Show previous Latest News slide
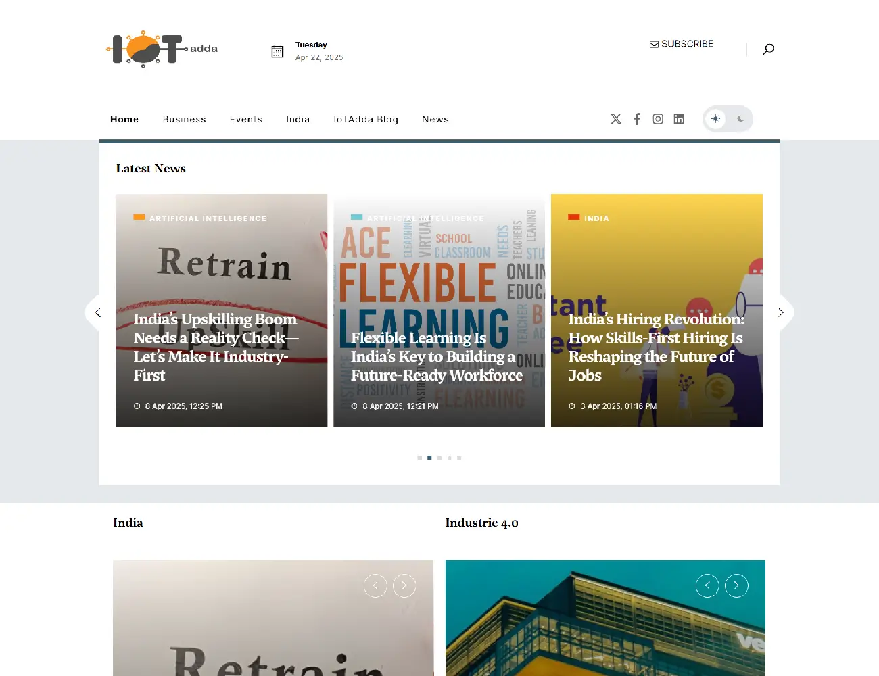 pyautogui.click(x=98, y=312)
